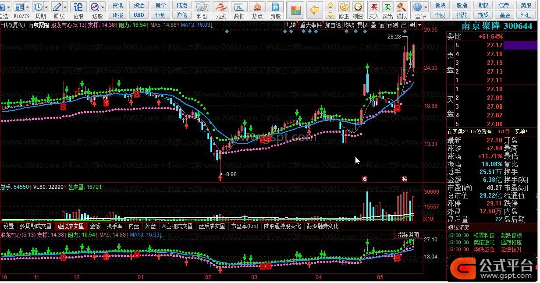Click the 资金 capital button
Image resolution: width=540 pixels, height=283 pixels.
click(139, 5)
